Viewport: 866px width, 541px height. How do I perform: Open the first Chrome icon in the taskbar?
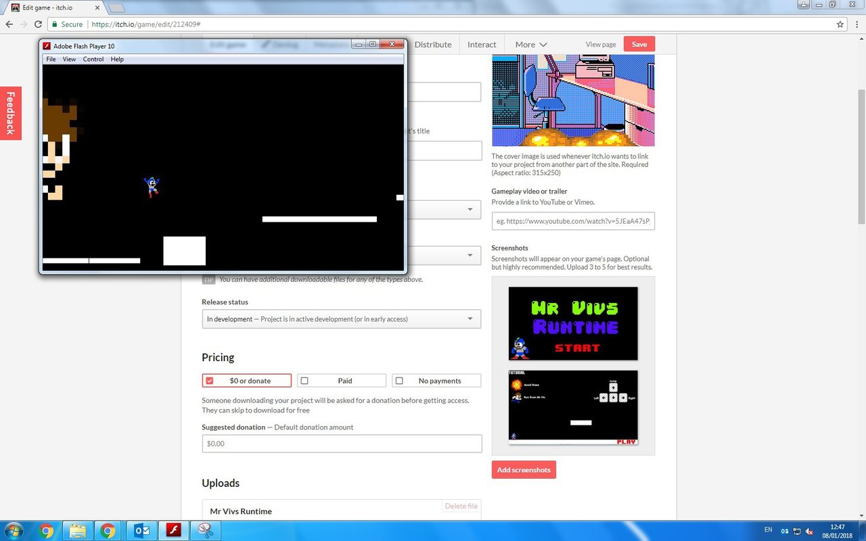click(47, 531)
